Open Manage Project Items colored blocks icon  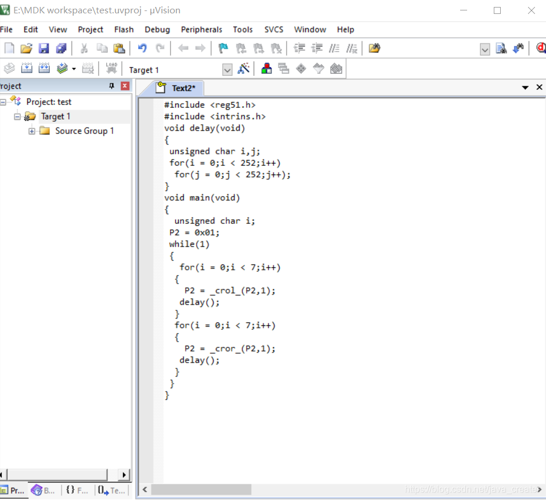point(266,68)
